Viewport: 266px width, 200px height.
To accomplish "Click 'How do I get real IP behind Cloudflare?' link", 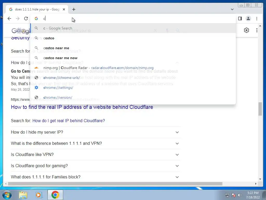I will [69, 121].
